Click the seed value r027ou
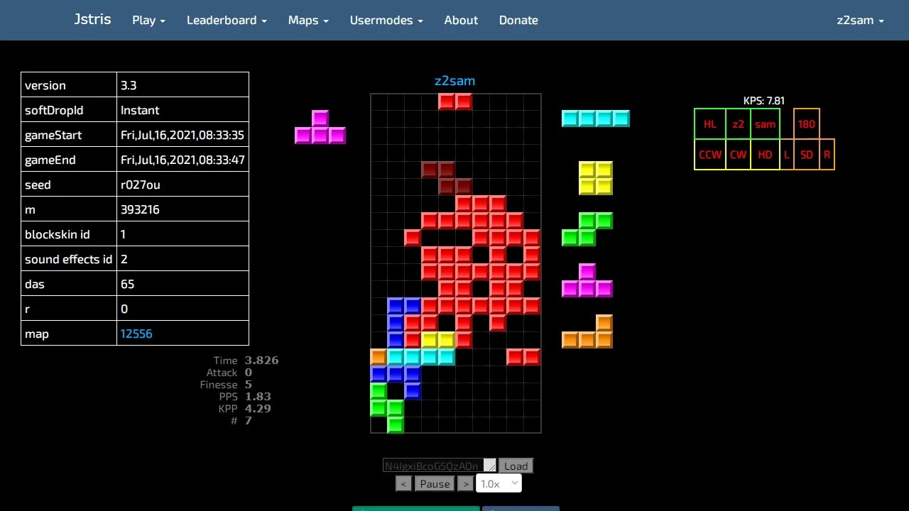This screenshot has height=511, width=909. point(141,185)
